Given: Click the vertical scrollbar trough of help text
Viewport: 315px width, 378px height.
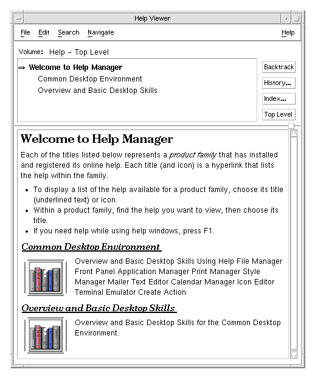Looking at the screenshot, I should [x=294, y=244].
